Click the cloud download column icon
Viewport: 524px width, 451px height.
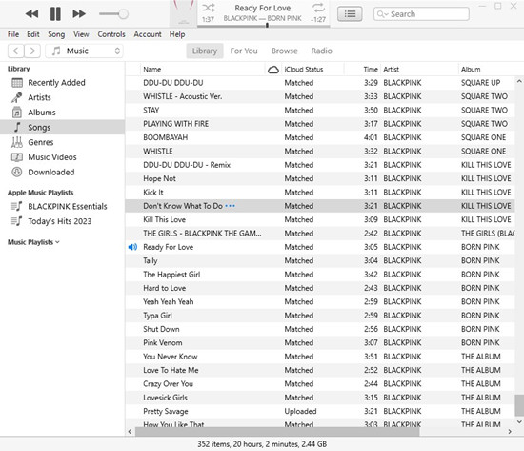point(273,70)
